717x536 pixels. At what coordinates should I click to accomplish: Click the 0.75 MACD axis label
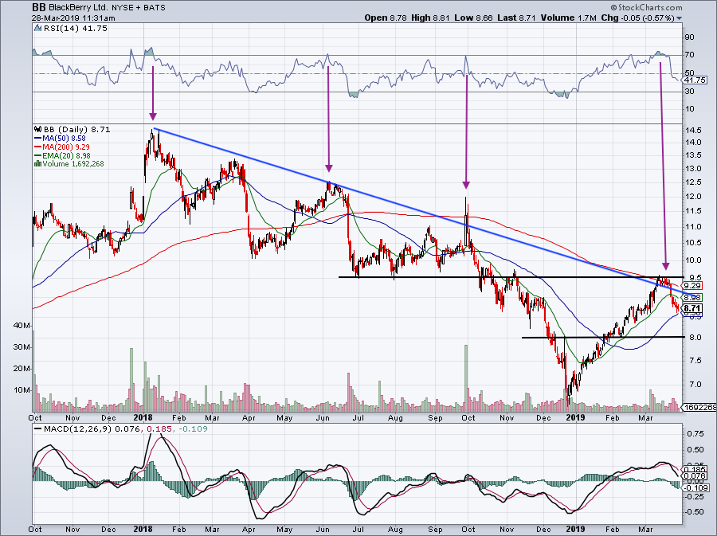tap(695, 433)
